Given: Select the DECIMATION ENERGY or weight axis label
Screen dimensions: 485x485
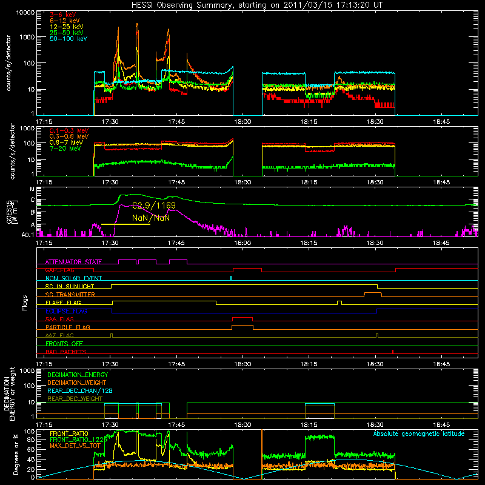Looking at the screenshot, I should 9,393.
